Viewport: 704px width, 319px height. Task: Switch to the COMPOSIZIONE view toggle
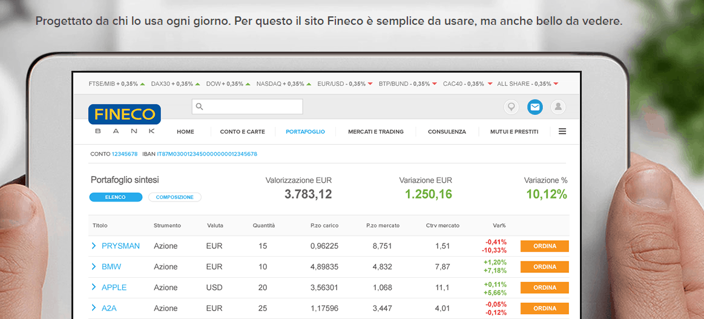coord(175,197)
